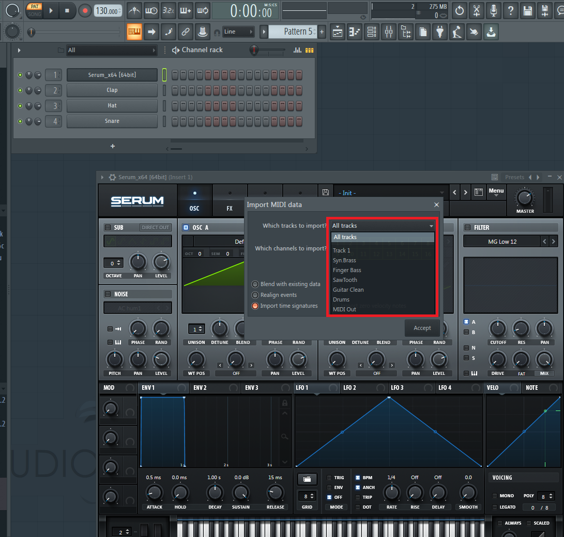
Task: Open Serum preset browser icon
Action: (x=478, y=192)
